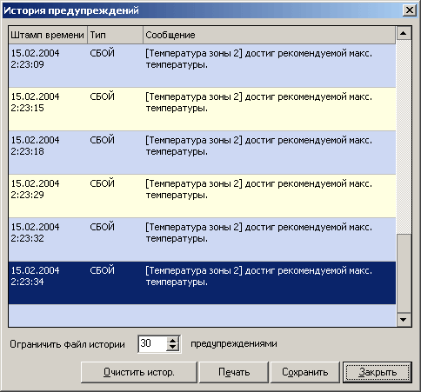Select the warning entry at 2:23:29
Screen dimensions: 421x392
(x=202, y=196)
